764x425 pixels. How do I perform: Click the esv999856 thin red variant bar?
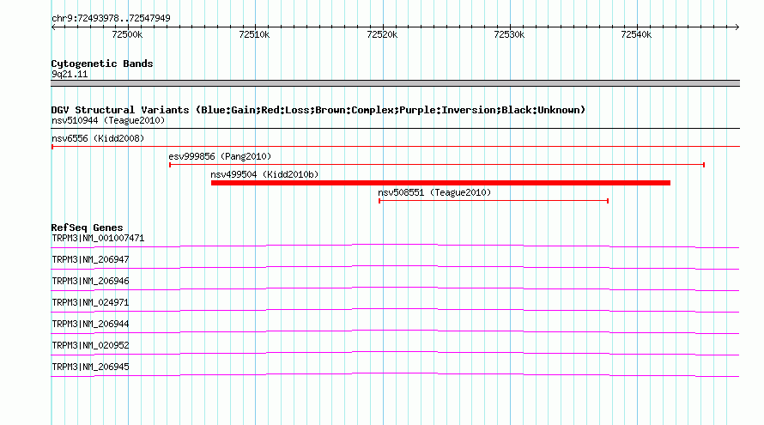pos(437,165)
